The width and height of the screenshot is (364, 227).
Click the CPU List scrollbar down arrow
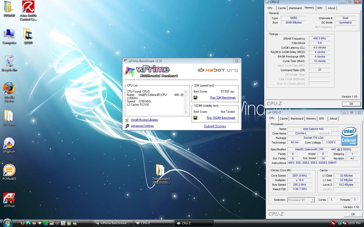point(186,112)
